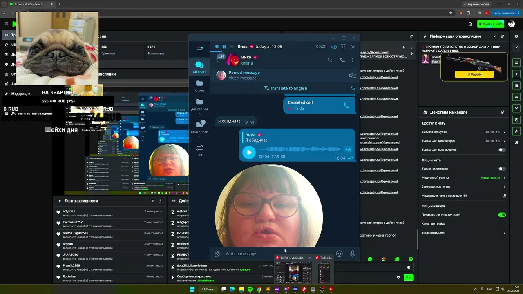523x294 pixels.
Task: Transcribe the voice message to text
Action: coord(348,149)
